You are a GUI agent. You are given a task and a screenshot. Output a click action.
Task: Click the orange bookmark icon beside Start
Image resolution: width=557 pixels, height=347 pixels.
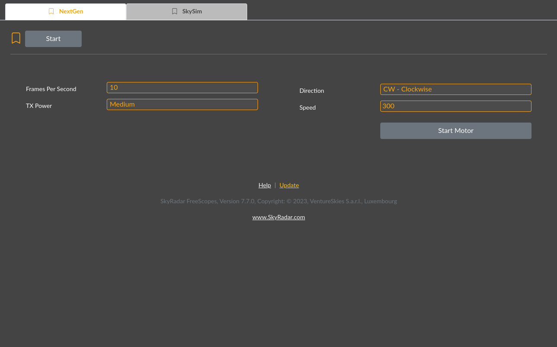coord(16,38)
